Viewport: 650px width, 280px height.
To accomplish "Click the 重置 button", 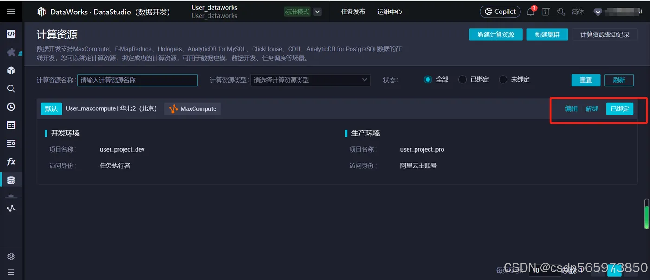I will (586, 80).
